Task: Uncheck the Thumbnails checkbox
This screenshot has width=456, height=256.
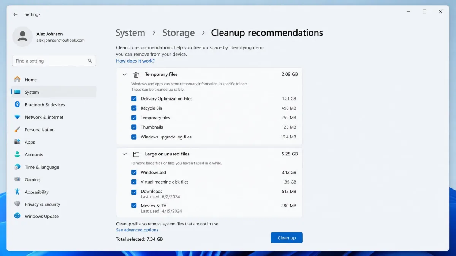Action: point(134,127)
